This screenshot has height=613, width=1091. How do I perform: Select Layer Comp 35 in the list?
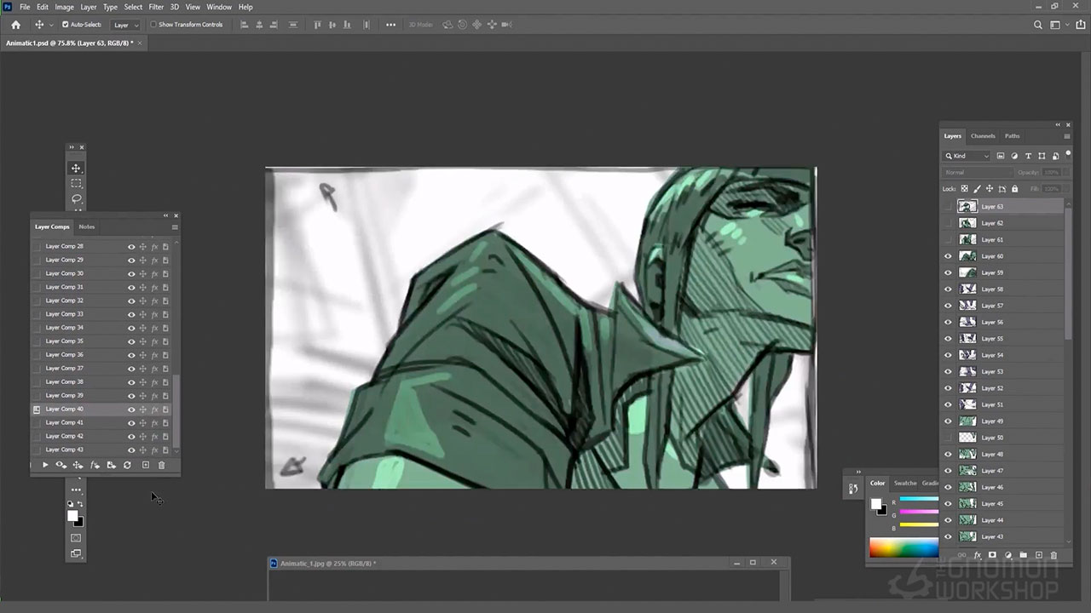[65, 341]
